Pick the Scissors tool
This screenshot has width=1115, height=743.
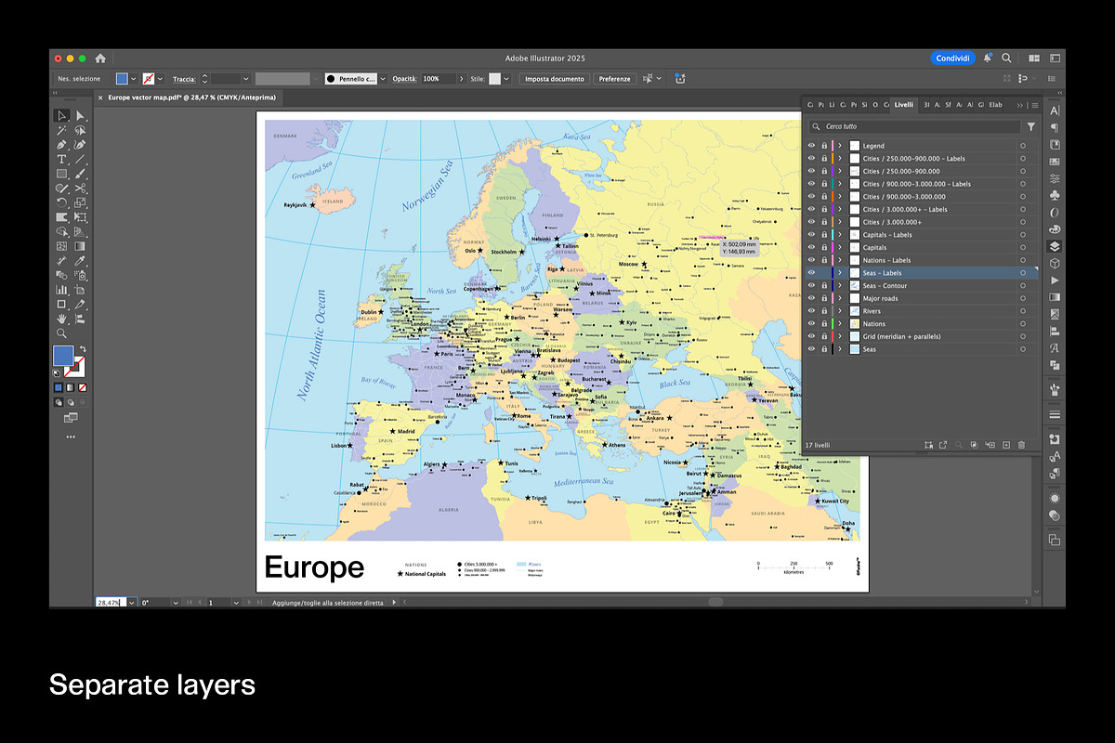(80, 188)
